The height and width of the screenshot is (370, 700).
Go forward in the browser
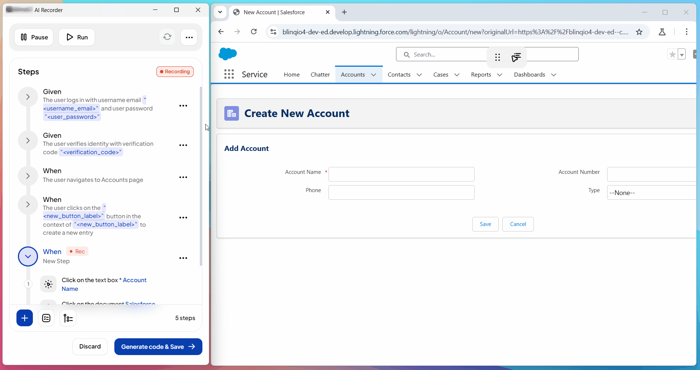237,32
